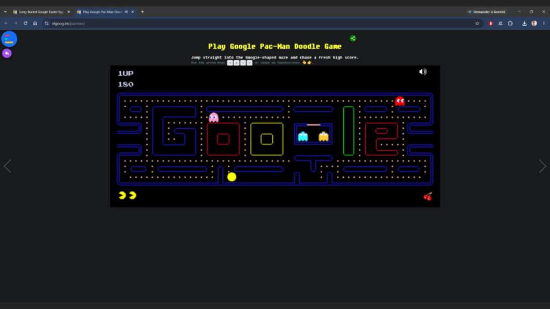Viewport: 550px width, 309px height.
Task: Click the extension icon right of the red shield
Action: 501,24
